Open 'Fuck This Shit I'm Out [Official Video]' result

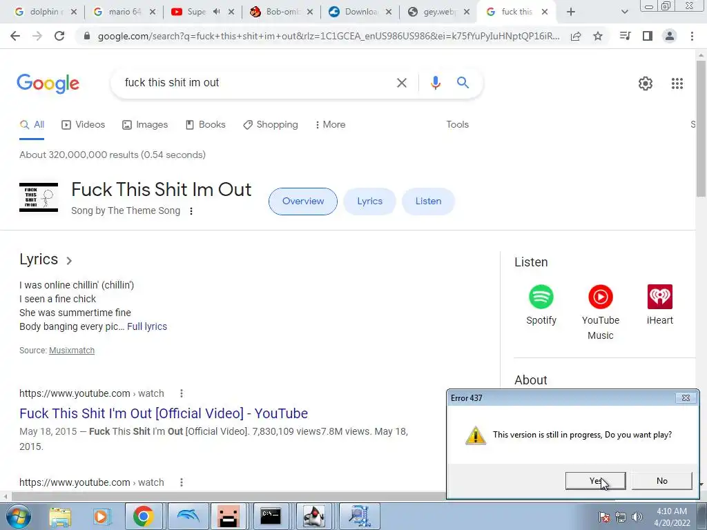(x=164, y=413)
